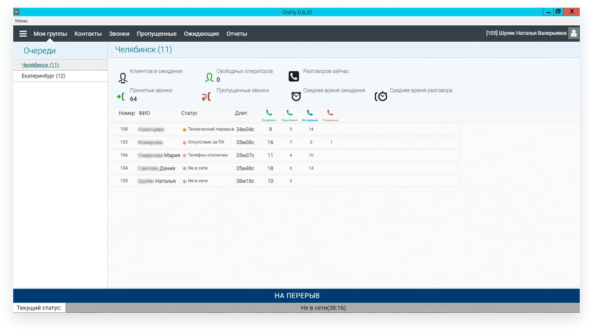This screenshot has height=332, width=593.
Task: Click orange status icon for Отсутствие за ПК
Action: click(184, 143)
